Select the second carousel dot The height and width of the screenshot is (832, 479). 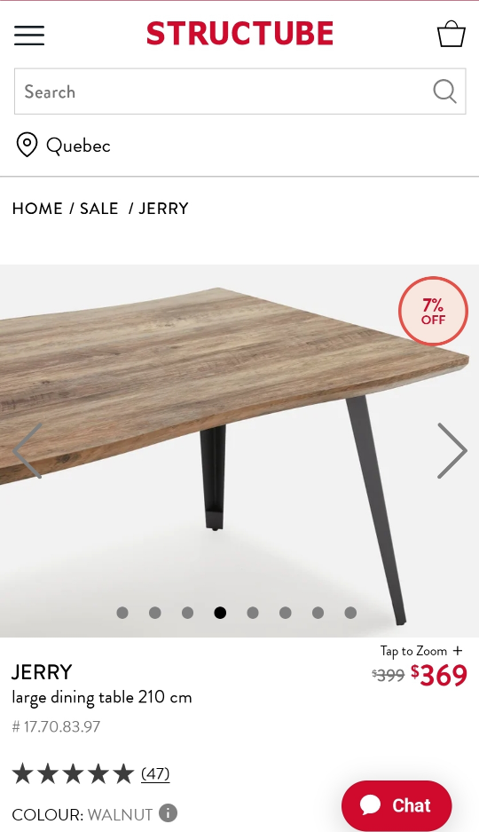click(154, 613)
